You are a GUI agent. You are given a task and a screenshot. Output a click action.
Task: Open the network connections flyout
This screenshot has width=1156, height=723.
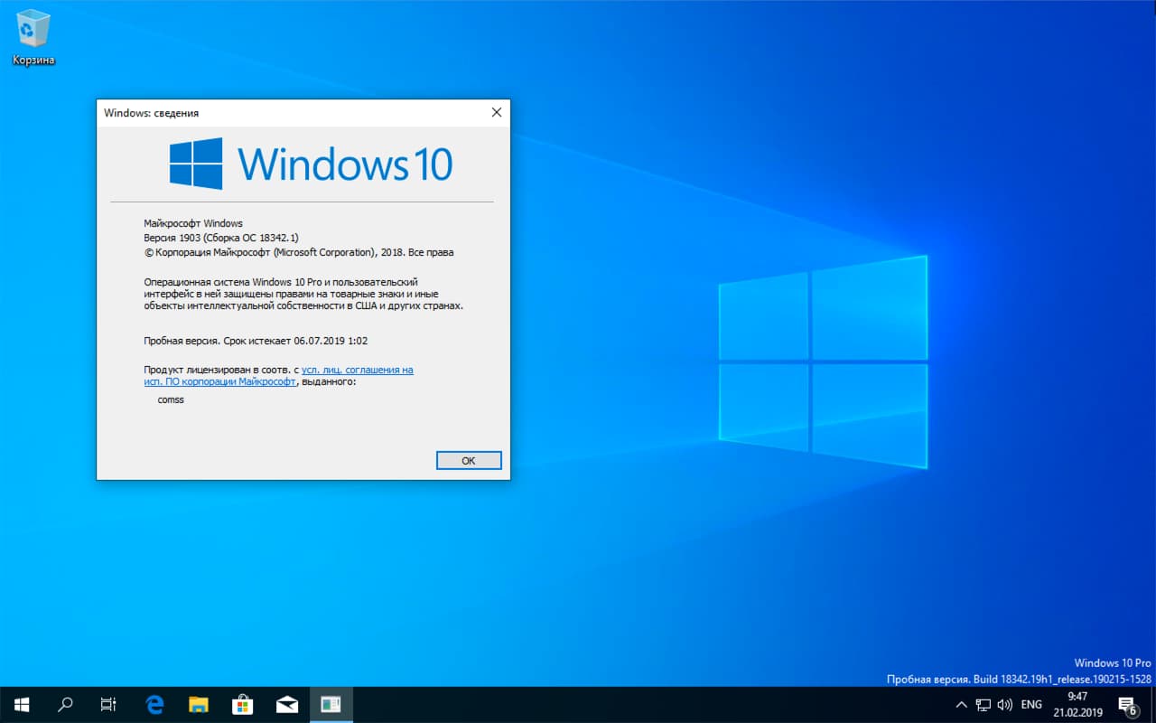coord(982,704)
